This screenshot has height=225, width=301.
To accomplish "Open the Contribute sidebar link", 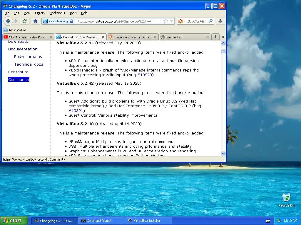I will coord(18,72).
